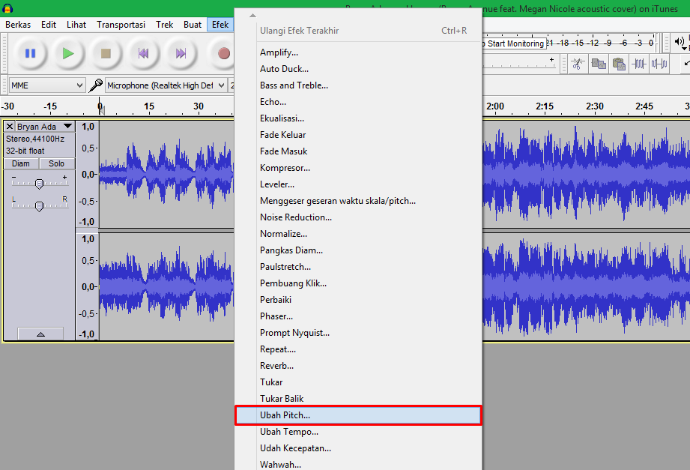Open the Ekualisasi... effect
Viewport: 690px width, 470px height.
[x=358, y=118]
